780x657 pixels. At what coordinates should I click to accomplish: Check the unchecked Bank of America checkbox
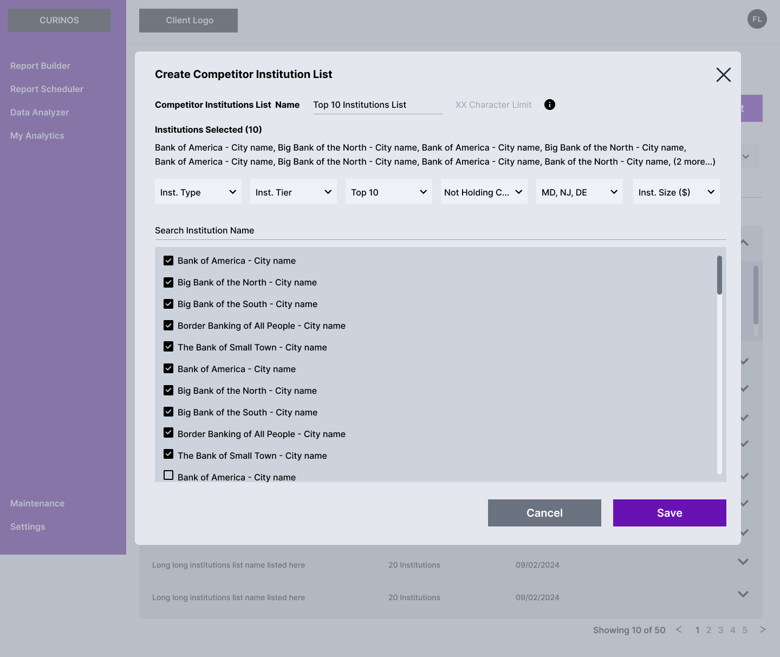coord(168,475)
